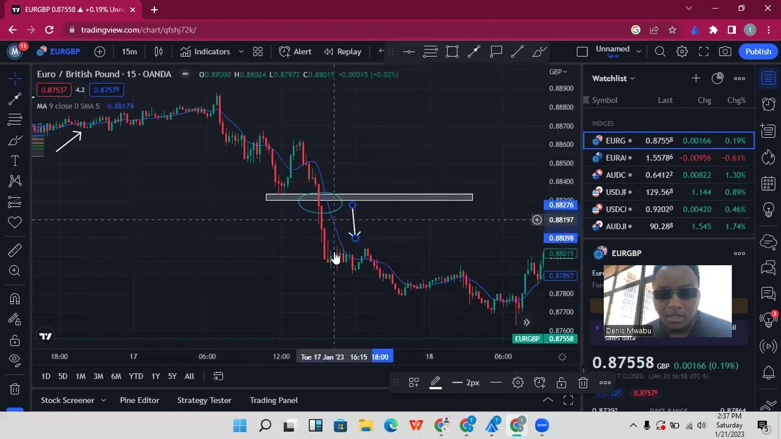Open go to date calendar icon
Viewport: 781px width, 439px height.
pyautogui.click(x=218, y=376)
